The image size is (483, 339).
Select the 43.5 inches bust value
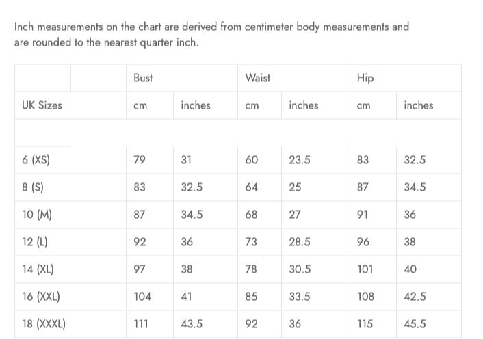point(192,324)
